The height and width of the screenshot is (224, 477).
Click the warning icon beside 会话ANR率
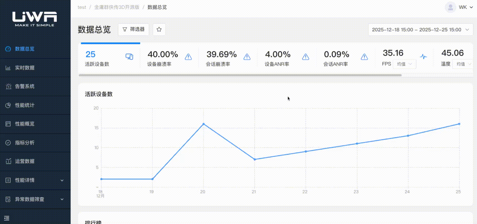(x=364, y=57)
